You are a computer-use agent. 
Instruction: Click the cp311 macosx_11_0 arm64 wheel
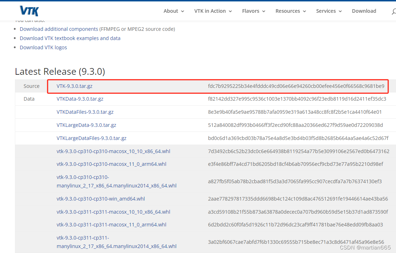pos(111,225)
